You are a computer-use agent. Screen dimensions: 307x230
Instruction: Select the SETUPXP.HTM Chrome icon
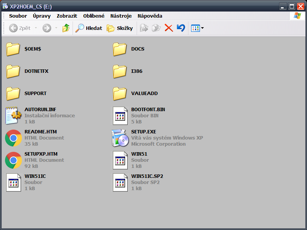click(x=13, y=160)
